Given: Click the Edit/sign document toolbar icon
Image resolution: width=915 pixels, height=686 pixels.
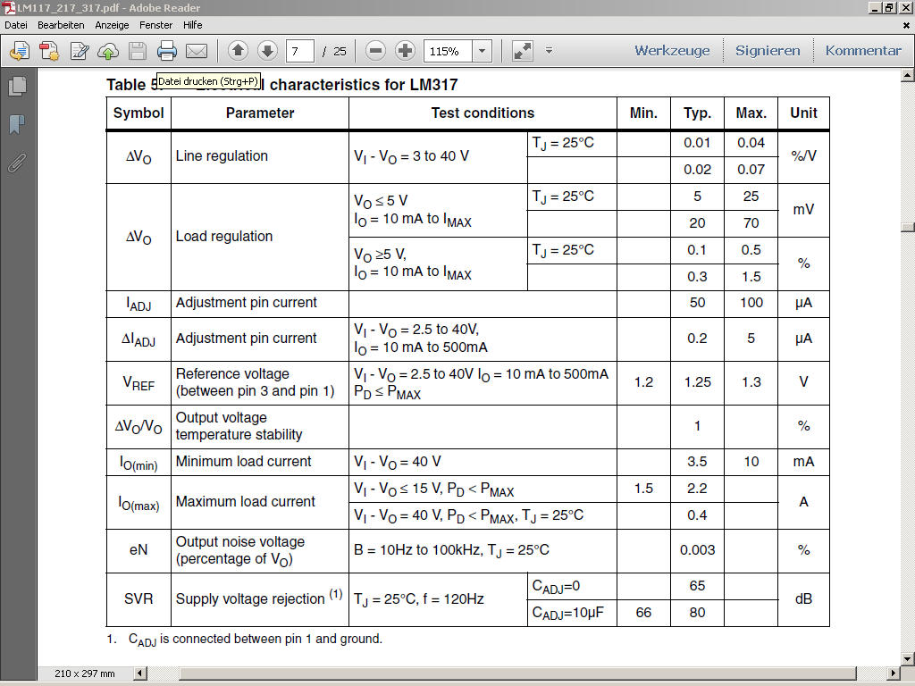Looking at the screenshot, I should (x=79, y=51).
